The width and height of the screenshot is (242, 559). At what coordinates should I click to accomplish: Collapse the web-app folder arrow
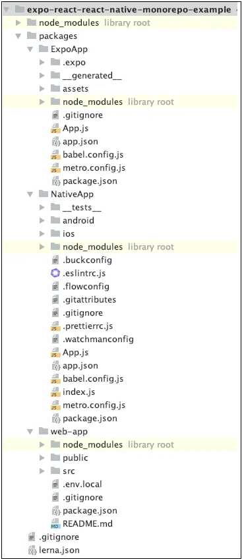tap(30, 432)
